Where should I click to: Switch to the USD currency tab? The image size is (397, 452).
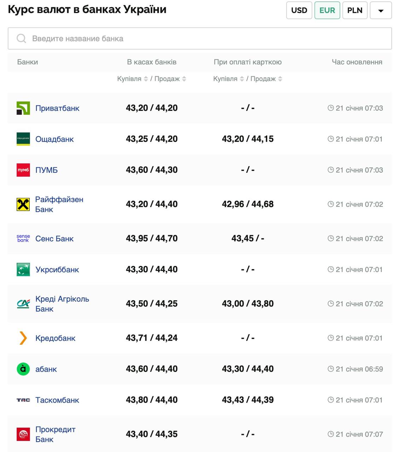click(299, 11)
